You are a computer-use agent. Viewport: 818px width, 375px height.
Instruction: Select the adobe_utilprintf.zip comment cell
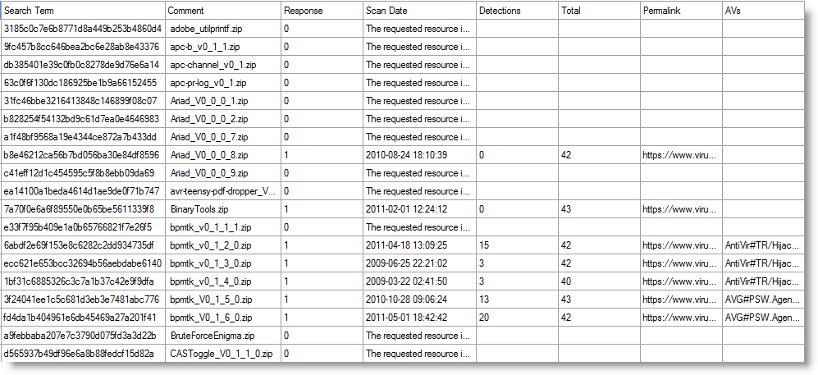point(222,29)
